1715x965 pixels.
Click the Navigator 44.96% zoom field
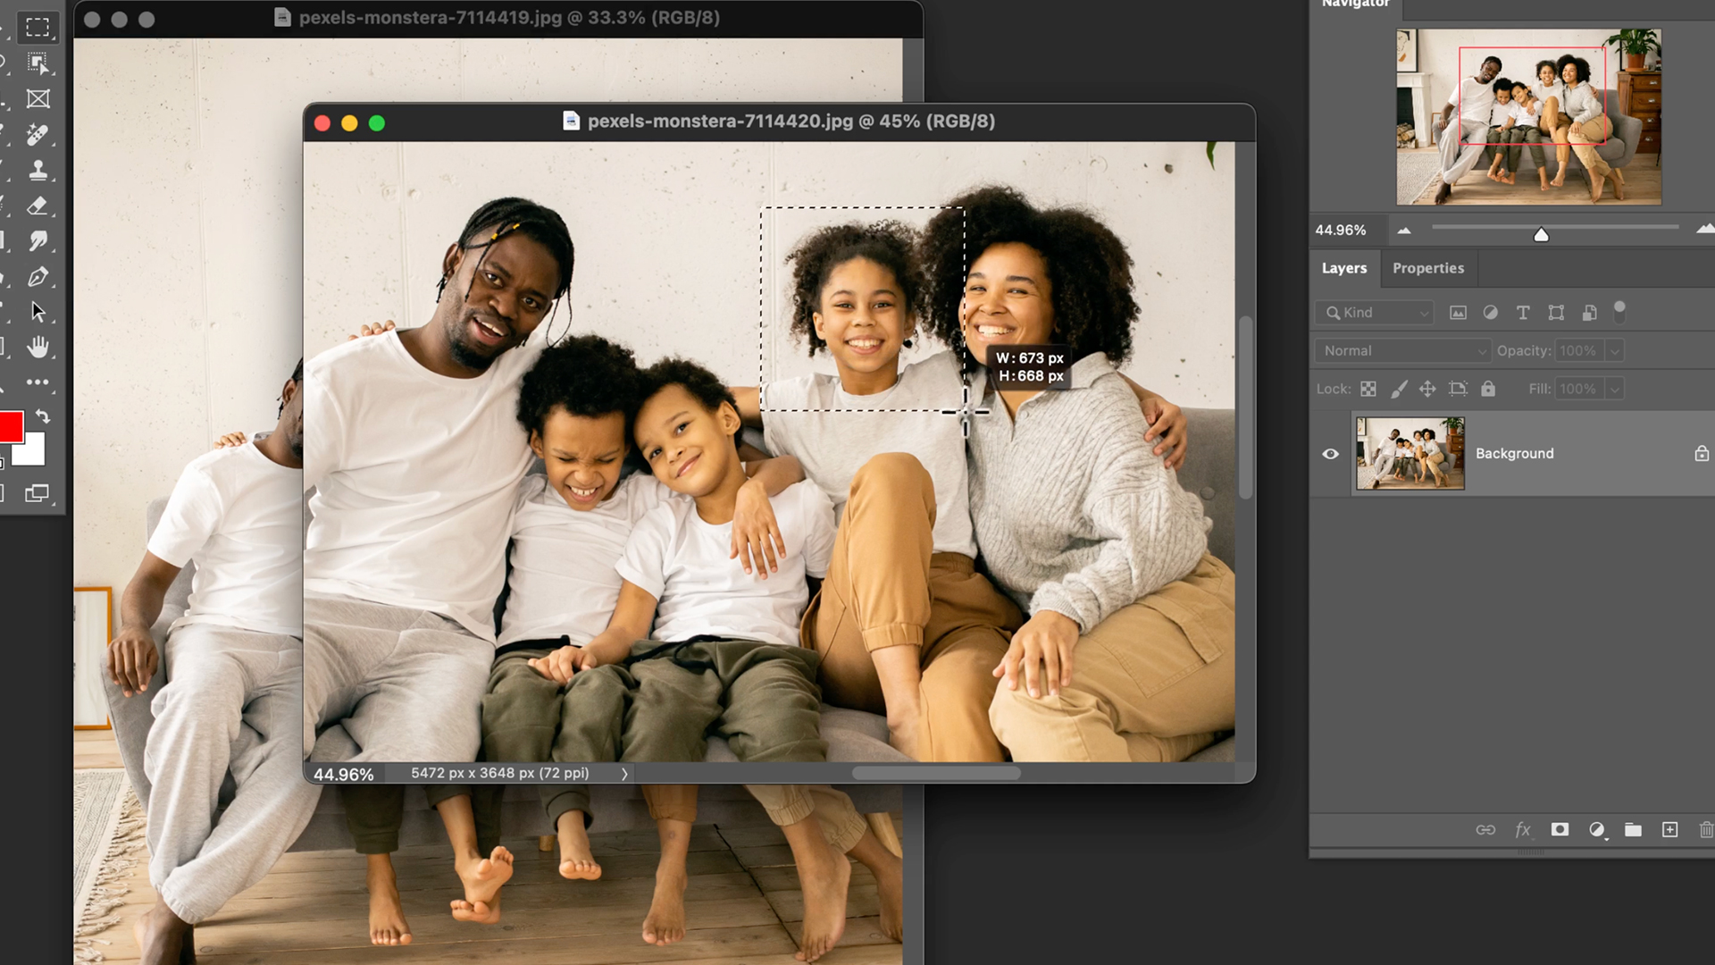coord(1341,231)
